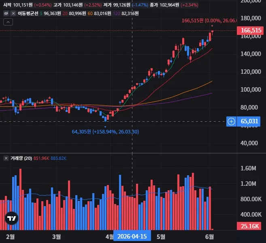Click the low price annotation 64,305원
The image size is (266, 243).
pos(105,132)
